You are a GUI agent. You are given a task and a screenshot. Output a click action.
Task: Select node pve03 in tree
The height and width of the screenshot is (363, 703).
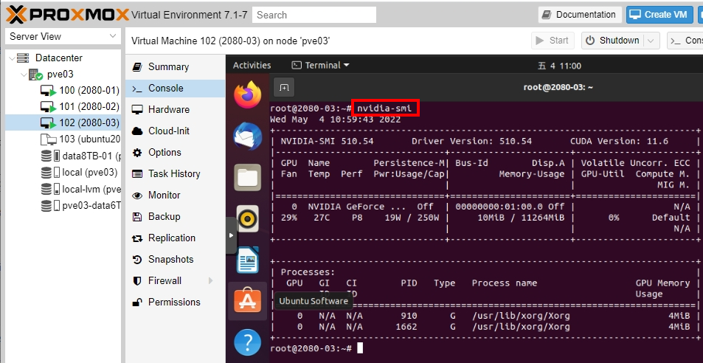(60, 74)
